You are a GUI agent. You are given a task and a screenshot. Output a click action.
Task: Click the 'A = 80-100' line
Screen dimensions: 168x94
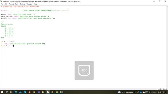point(9,28)
